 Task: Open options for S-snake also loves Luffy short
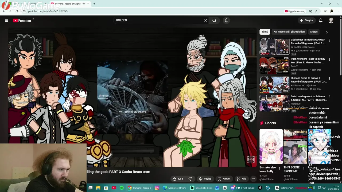280,169
